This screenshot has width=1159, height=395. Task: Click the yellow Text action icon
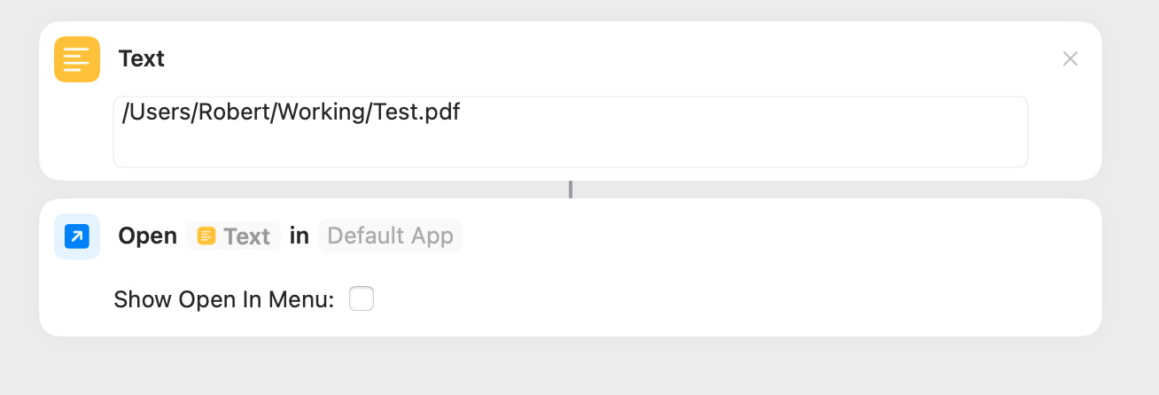[77, 59]
